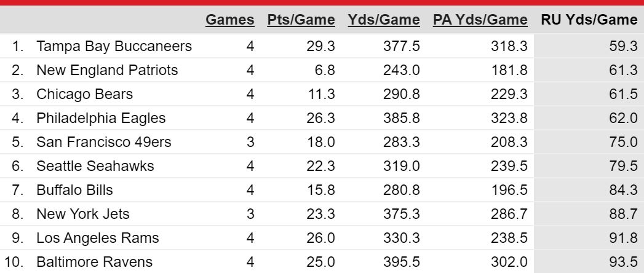Click Eagles' 323.8 passing yards cell
This screenshot has height=273, width=644.
tap(509, 118)
